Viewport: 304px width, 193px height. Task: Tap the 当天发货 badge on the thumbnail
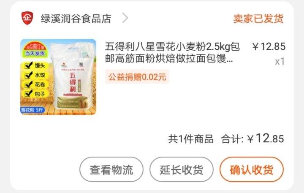(35, 53)
